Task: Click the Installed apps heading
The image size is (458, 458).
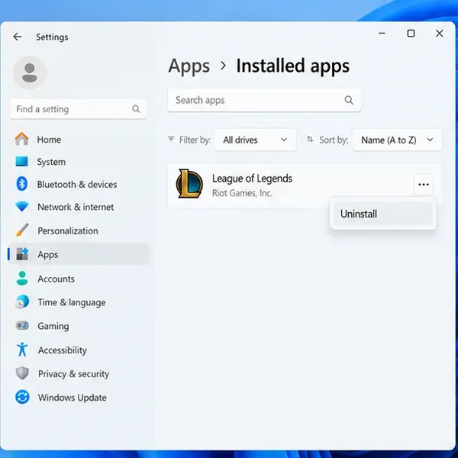Action: point(292,66)
